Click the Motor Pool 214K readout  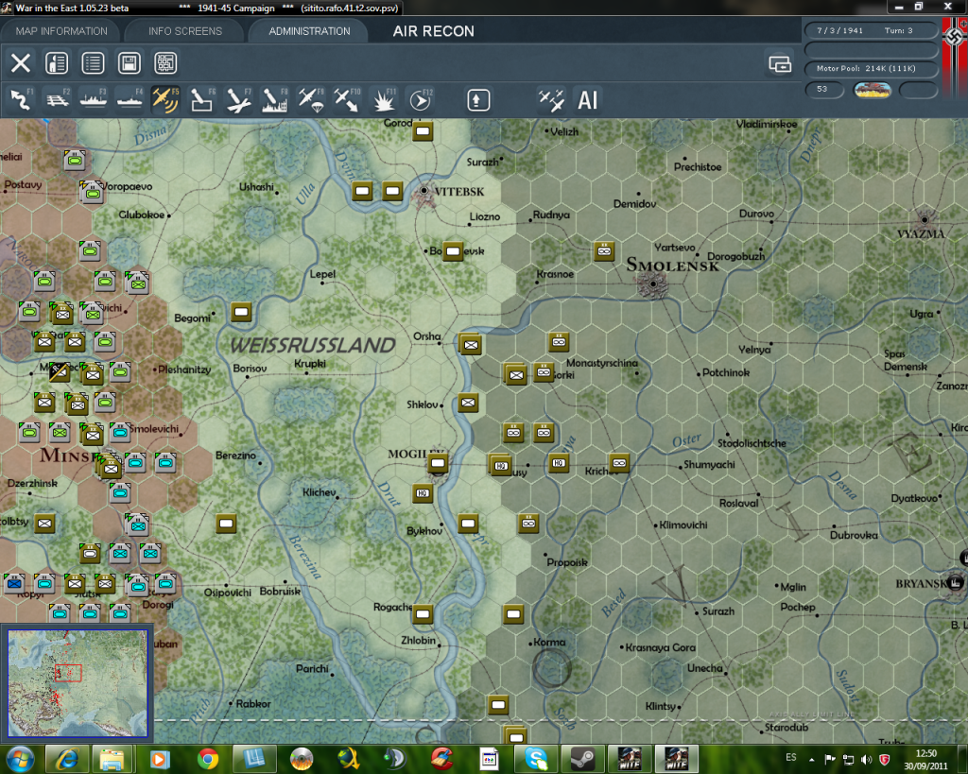tap(870, 68)
